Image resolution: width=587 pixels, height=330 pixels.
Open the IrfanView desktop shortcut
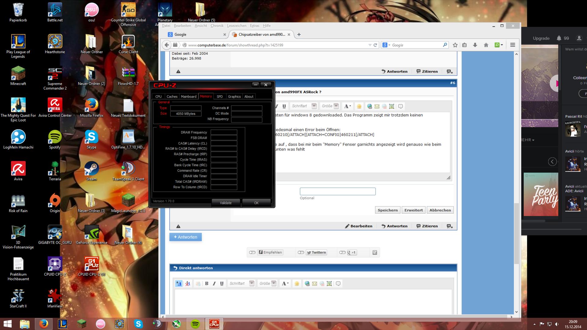55,298
